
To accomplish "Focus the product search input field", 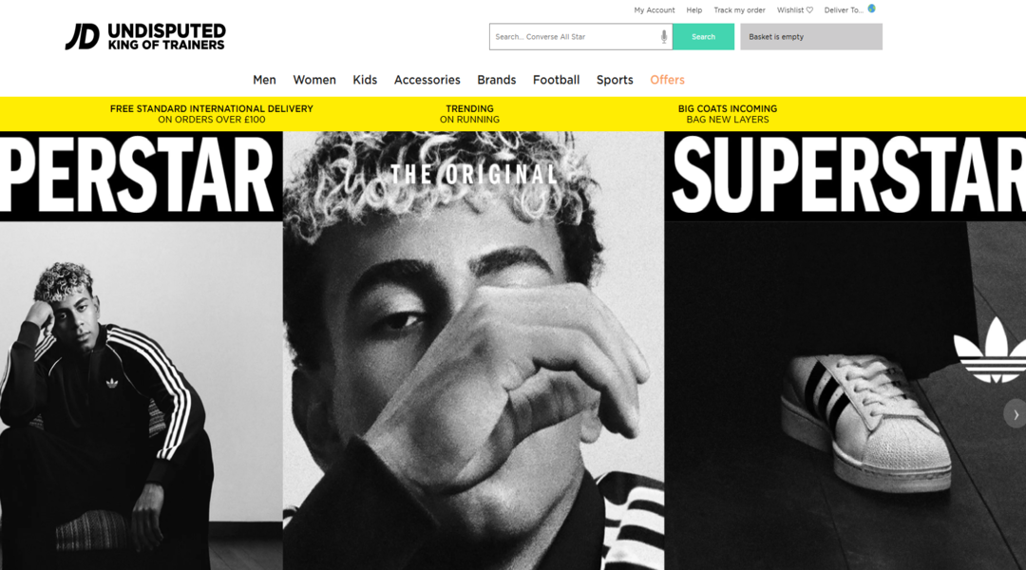I will (576, 37).
